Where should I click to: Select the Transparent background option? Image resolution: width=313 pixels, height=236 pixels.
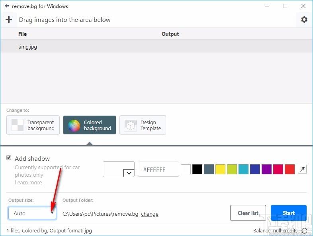coord(33,125)
